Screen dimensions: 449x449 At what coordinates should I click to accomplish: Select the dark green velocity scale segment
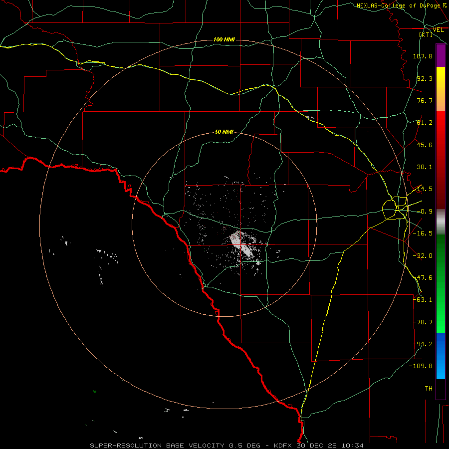pyautogui.click(x=441, y=259)
